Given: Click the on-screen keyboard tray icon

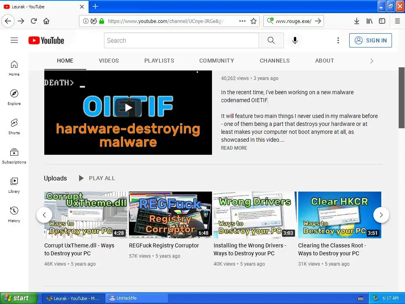Looking at the screenshot, I should click(x=361, y=298).
